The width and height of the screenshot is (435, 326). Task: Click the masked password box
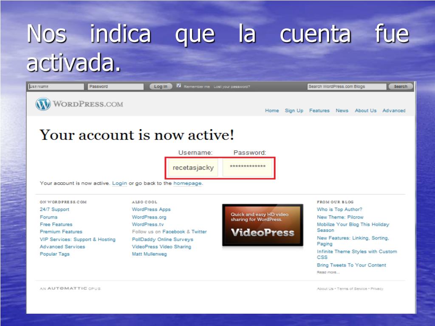[x=248, y=167]
